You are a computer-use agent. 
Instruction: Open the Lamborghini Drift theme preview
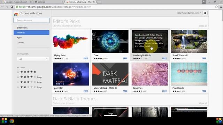point(149,41)
